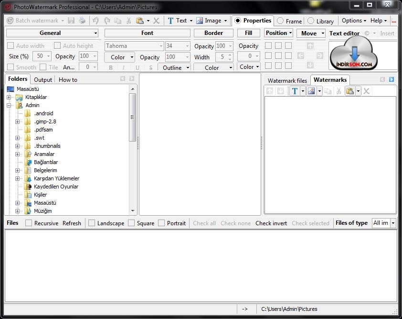The width and height of the screenshot is (402, 319).
Task: Click Move up icon in Watermarks panel
Action: [269, 91]
